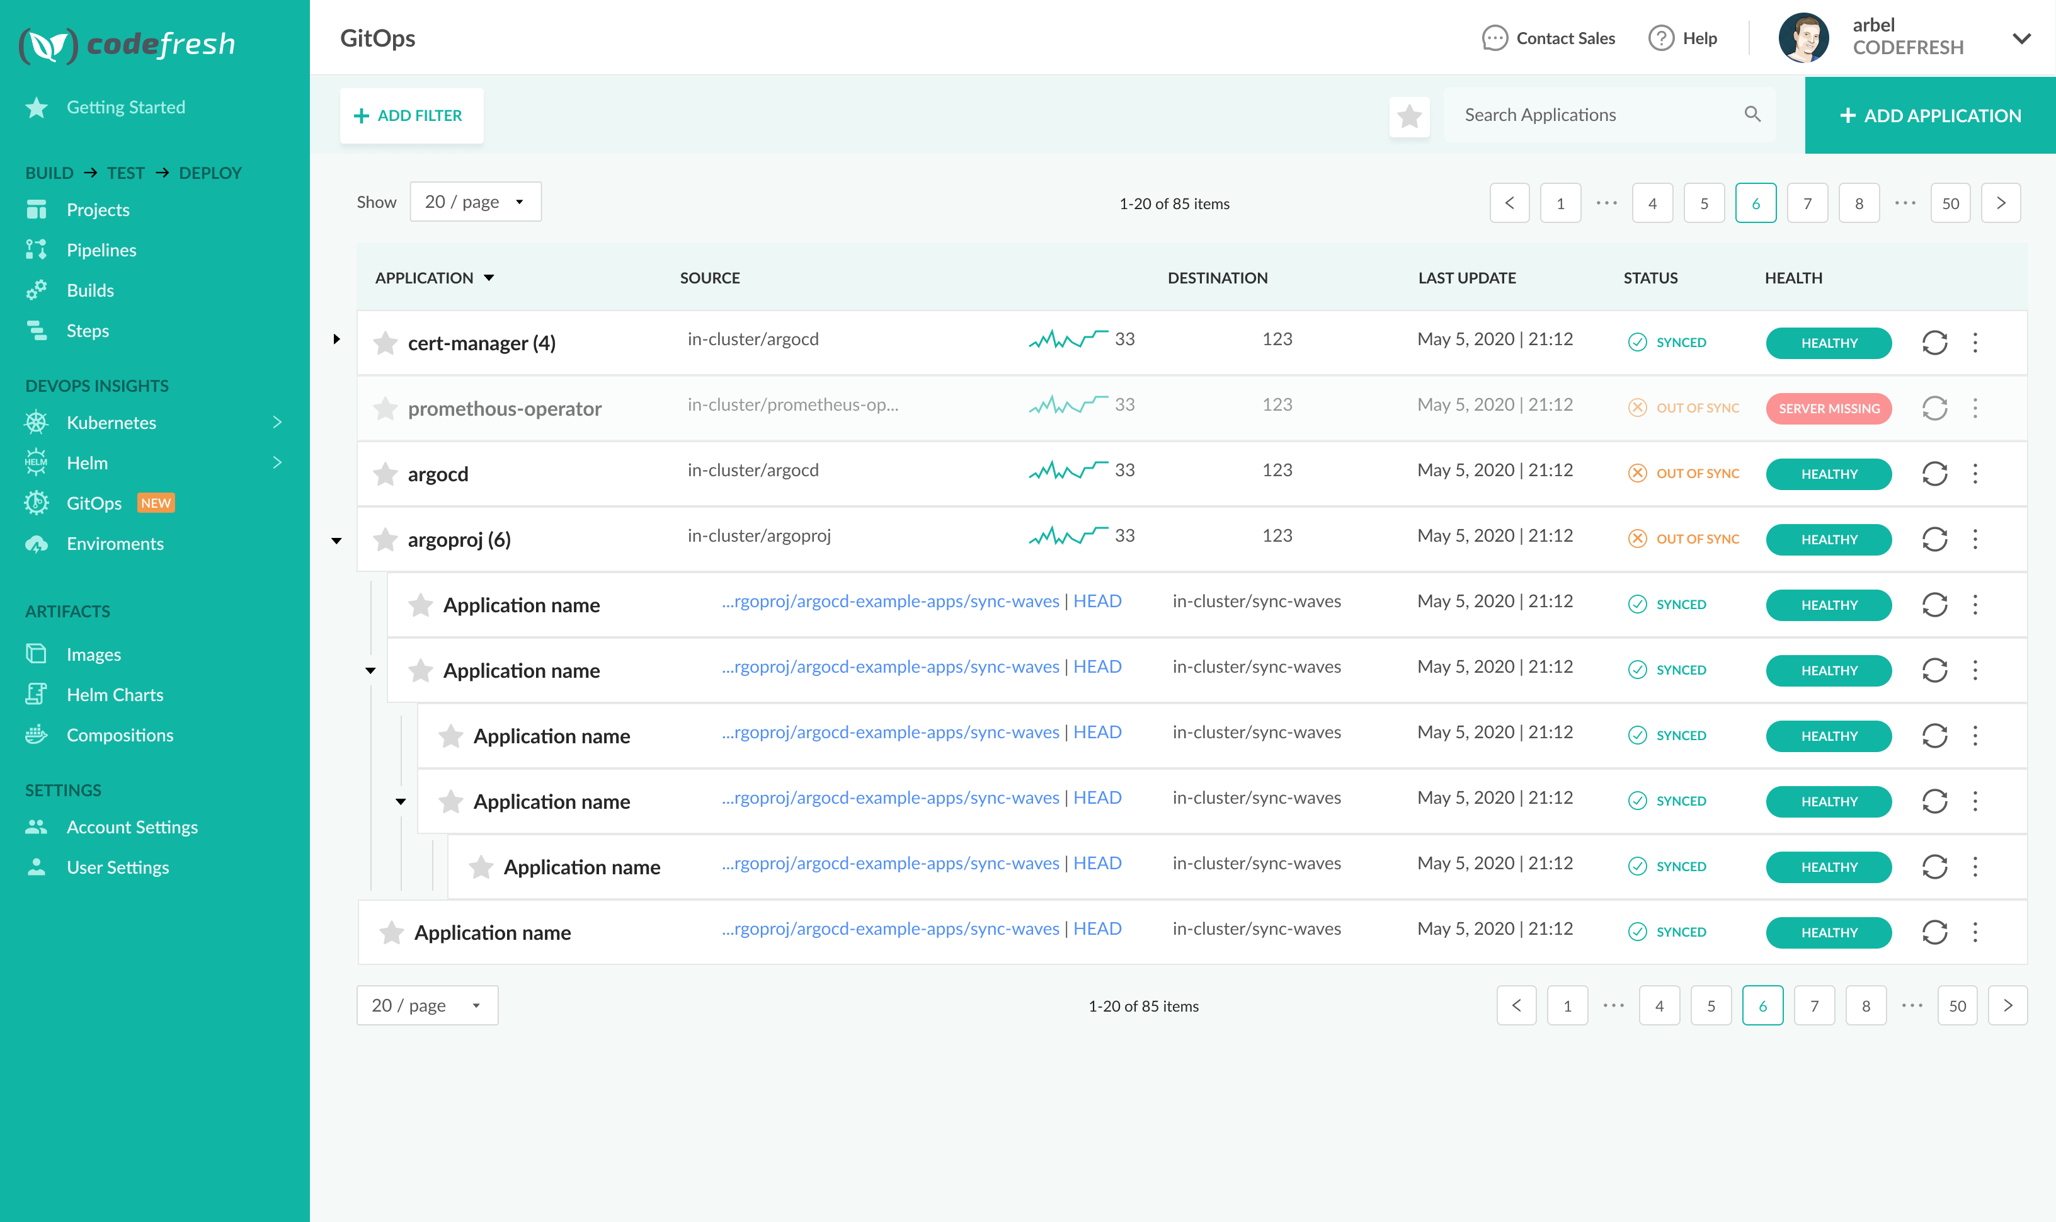Sort by APPLICATION column arrow
The height and width of the screenshot is (1222, 2056).
coord(489,278)
